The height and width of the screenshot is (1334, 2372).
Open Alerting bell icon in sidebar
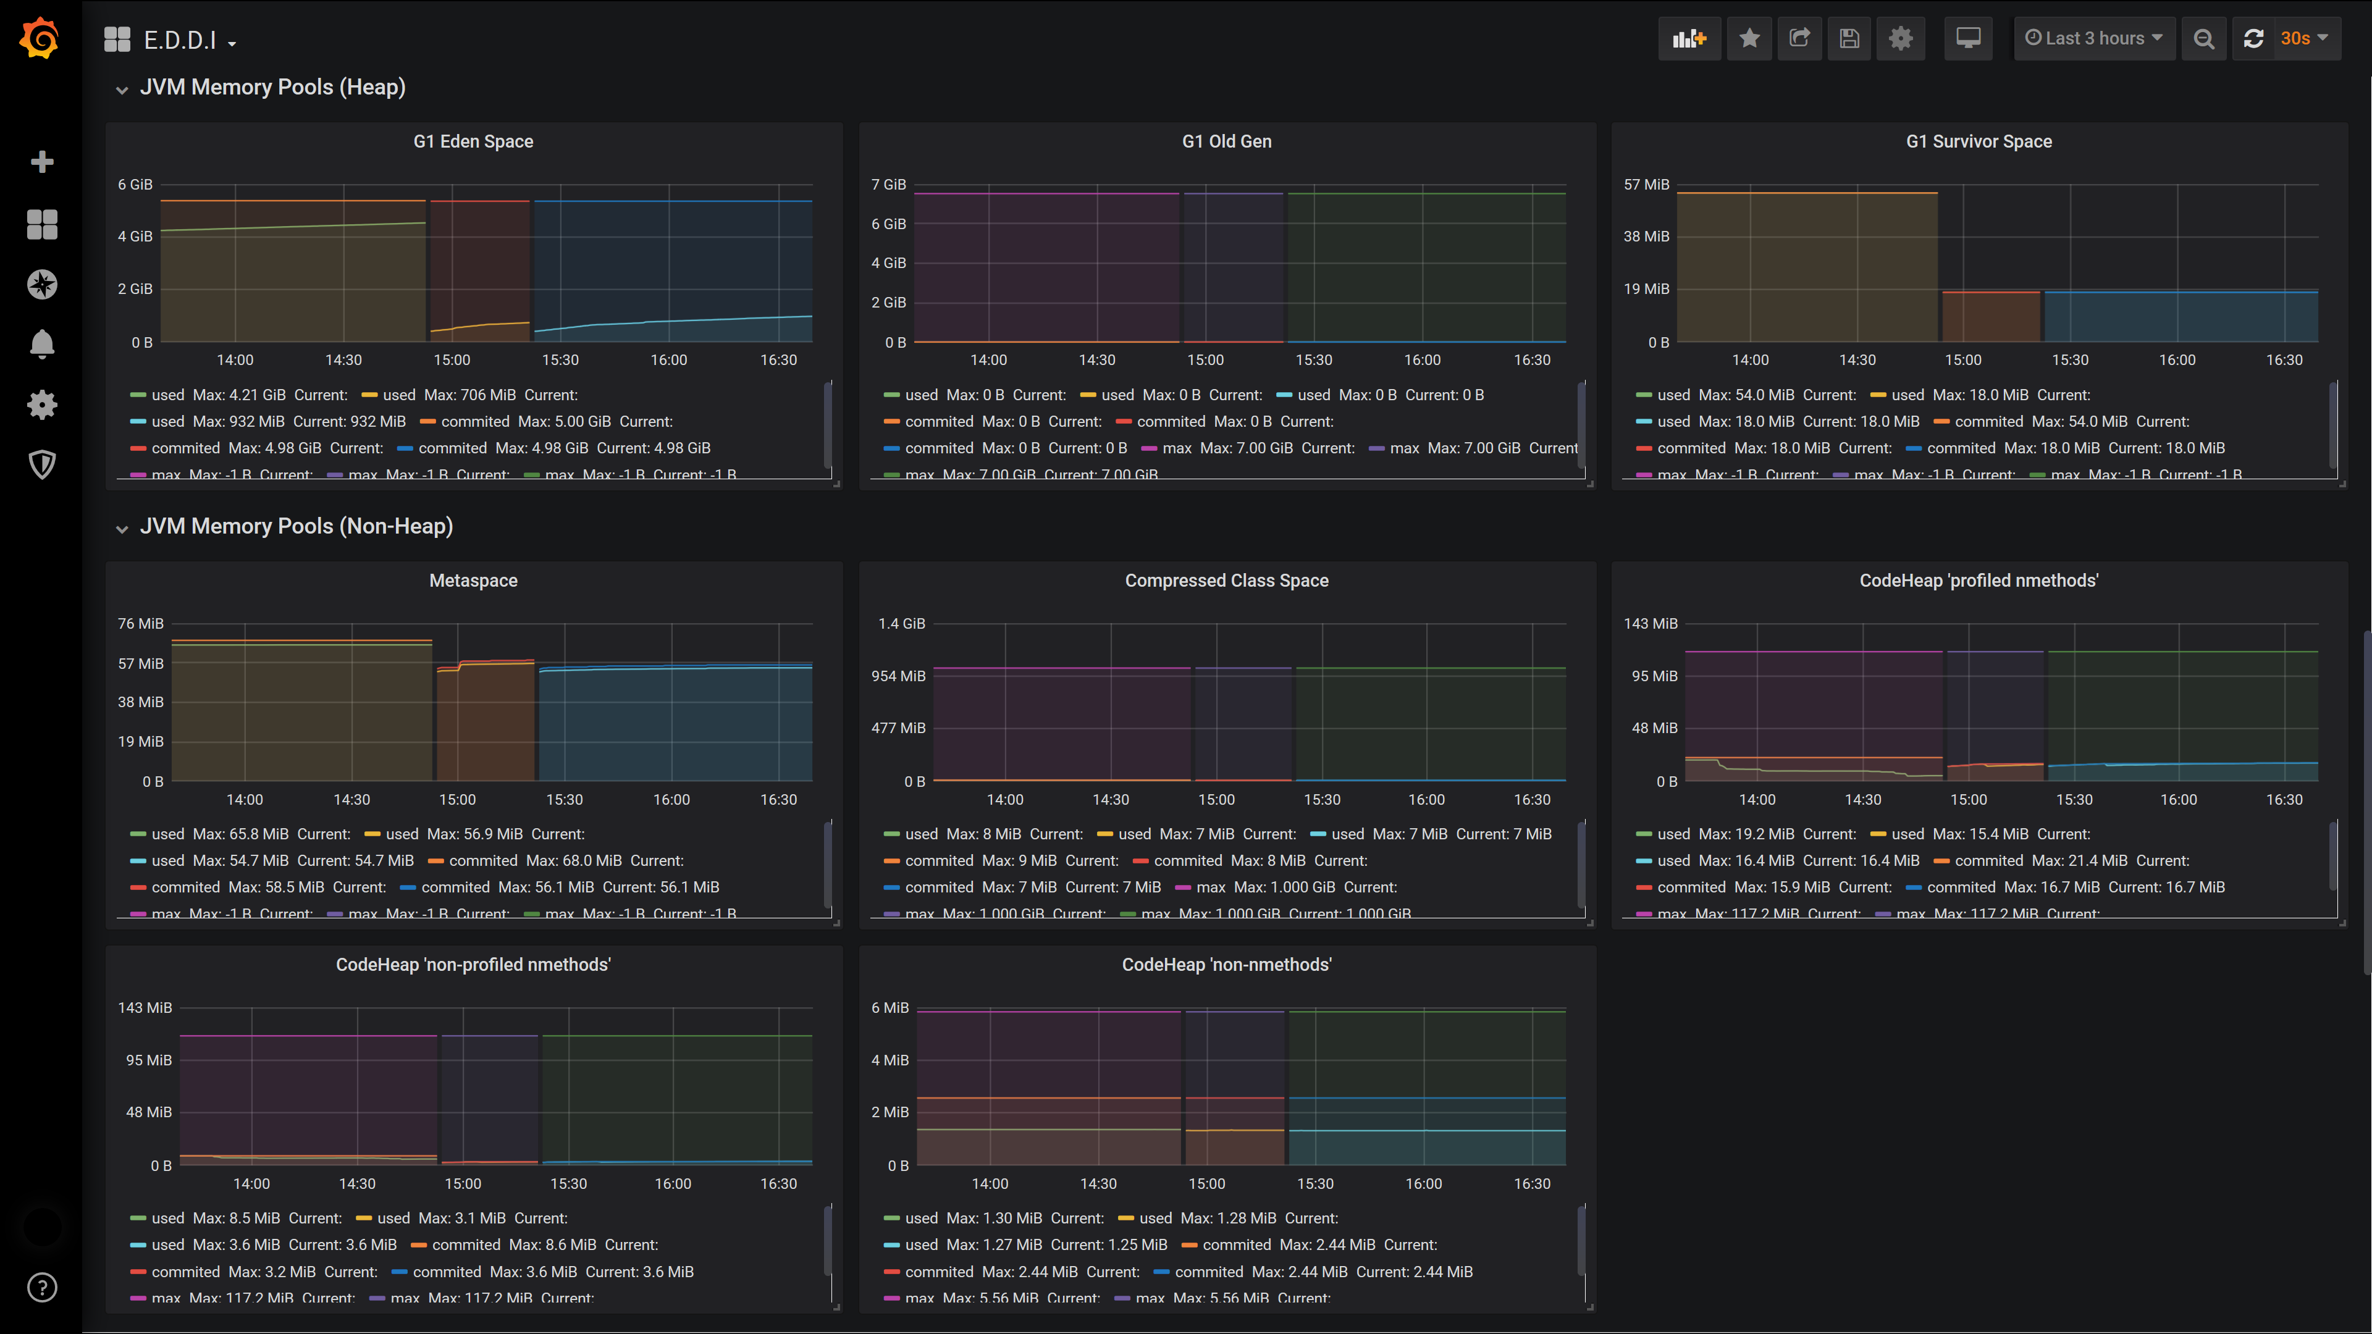click(x=41, y=345)
